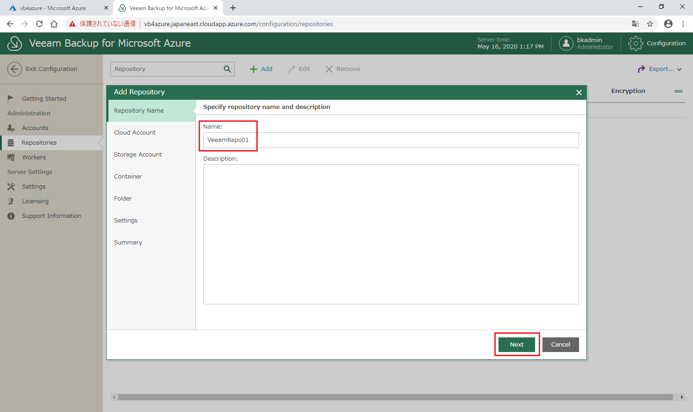Click the Encryption column header
The width and height of the screenshot is (693, 412).
tap(628, 91)
